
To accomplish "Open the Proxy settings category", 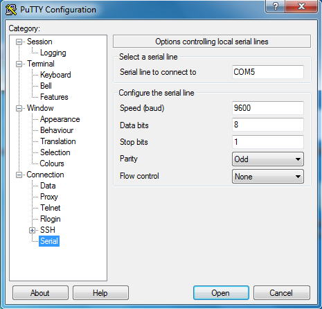I will coord(49,197).
